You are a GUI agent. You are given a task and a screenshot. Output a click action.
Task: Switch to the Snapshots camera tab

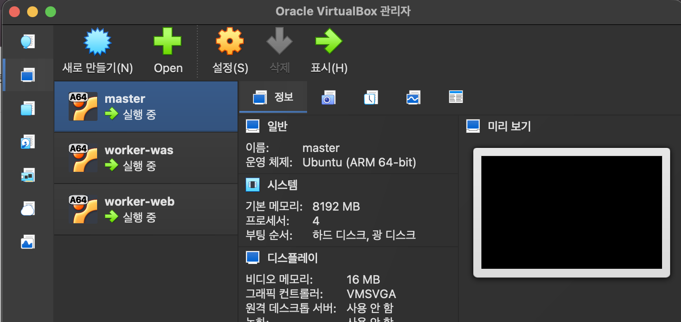point(328,97)
